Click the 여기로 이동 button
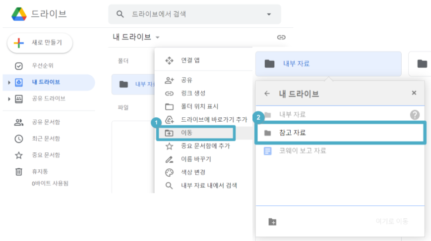Image resolution: width=431 pixels, height=241 pixels. coord(392,221)
